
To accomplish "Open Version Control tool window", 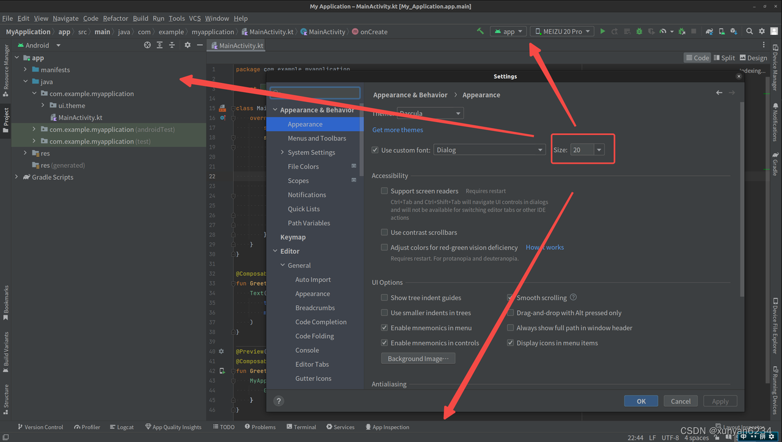I will pos(40,427).
